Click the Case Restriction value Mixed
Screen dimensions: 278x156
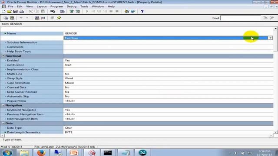pyautogui.click(x=69, y=83)
